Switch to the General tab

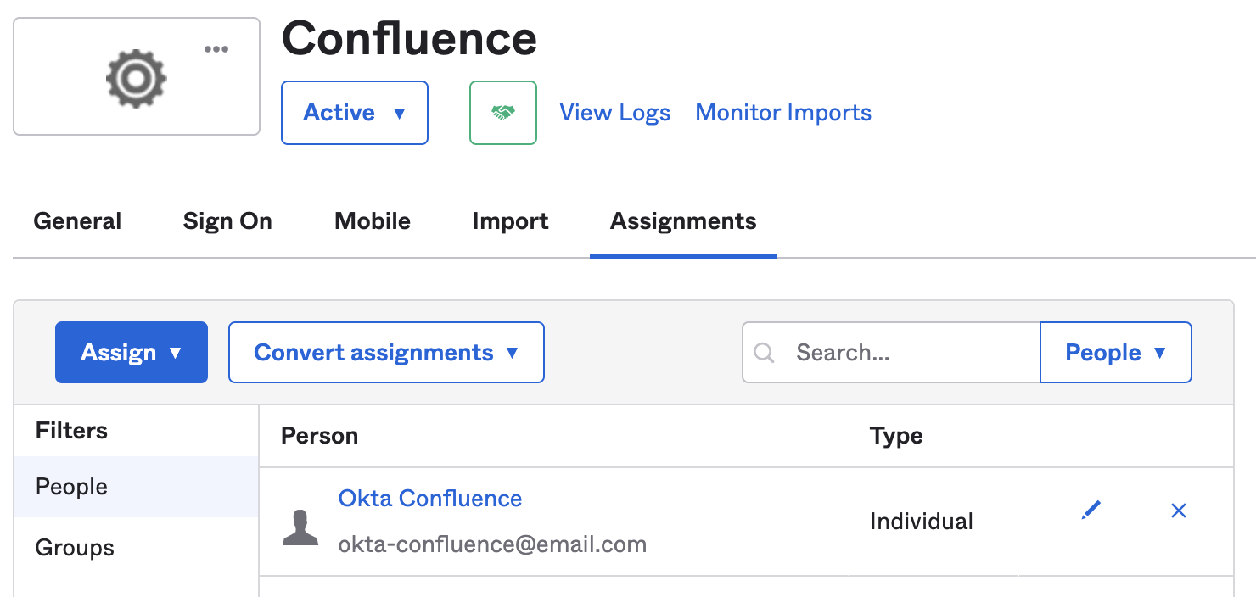pyautogui.click(x=77, y=221)
